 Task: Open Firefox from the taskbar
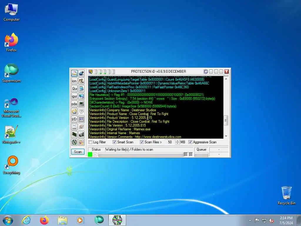44,220
